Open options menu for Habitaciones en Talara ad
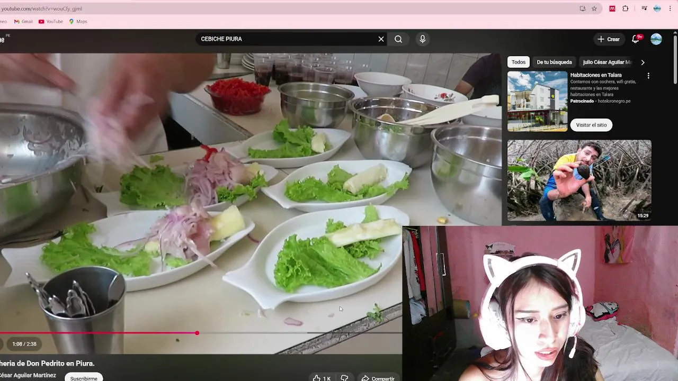The height and width of the screenshot is (381, 678). point(648,76)
